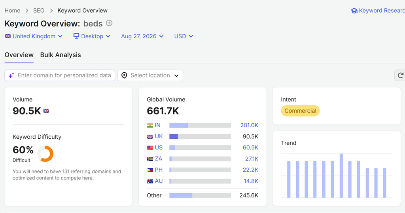Click the South Africa flag icon
The image size is (405, 213).
coord(150,159)
